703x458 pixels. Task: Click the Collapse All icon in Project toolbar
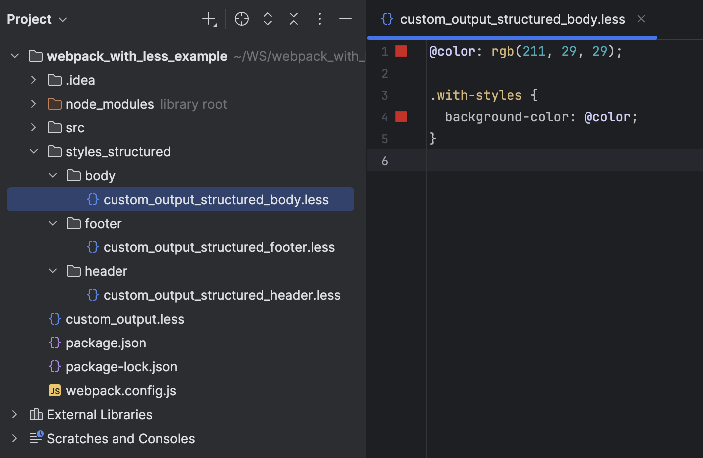point(294,19)
